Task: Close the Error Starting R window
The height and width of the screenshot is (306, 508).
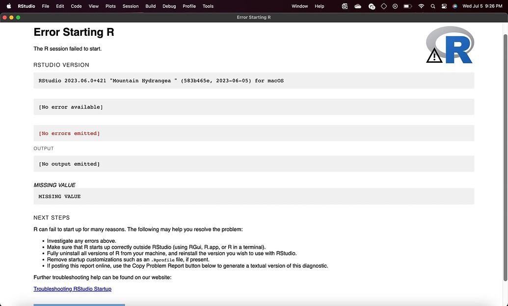Action: pos(5,18)
